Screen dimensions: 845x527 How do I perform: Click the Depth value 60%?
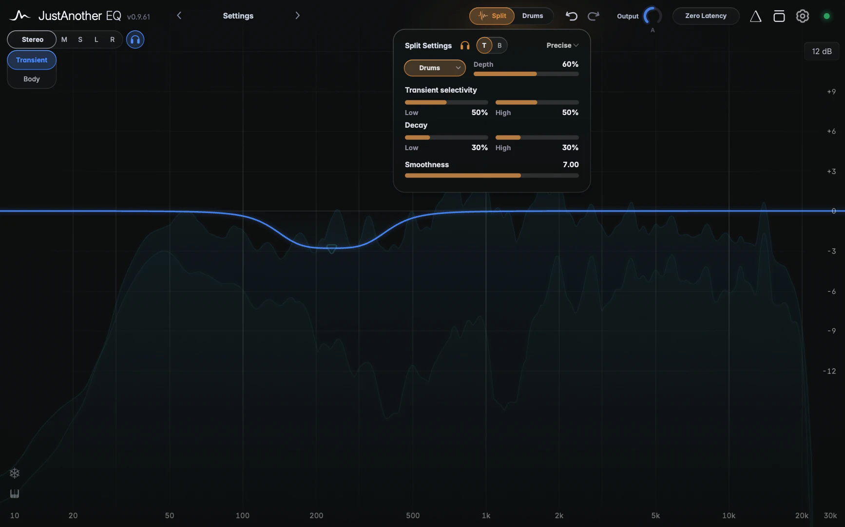click(570, 64)
